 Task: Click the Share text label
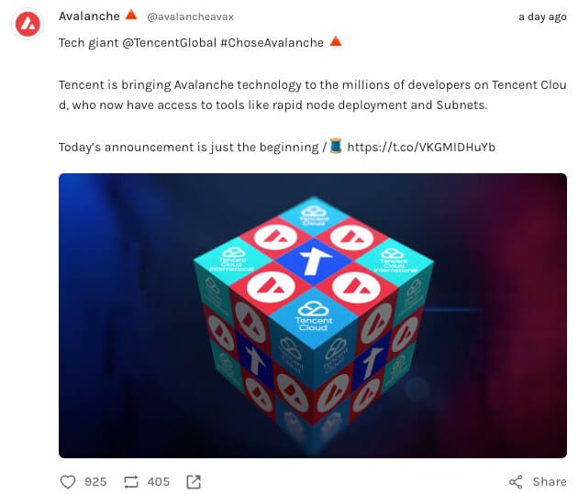tap(550, 482)
